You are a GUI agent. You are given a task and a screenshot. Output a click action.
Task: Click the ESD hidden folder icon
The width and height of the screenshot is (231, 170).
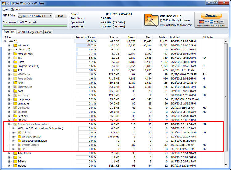pos(15,58)
